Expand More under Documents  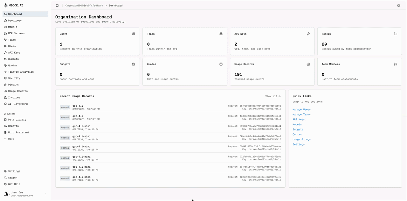click(25, 139)
